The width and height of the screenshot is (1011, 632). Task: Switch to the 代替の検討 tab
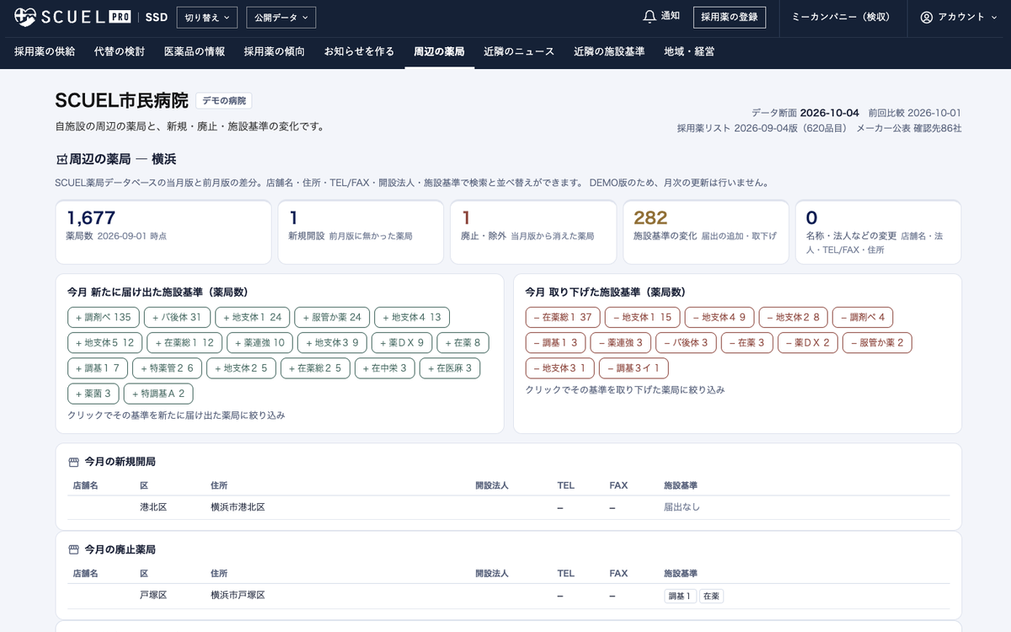120,51
